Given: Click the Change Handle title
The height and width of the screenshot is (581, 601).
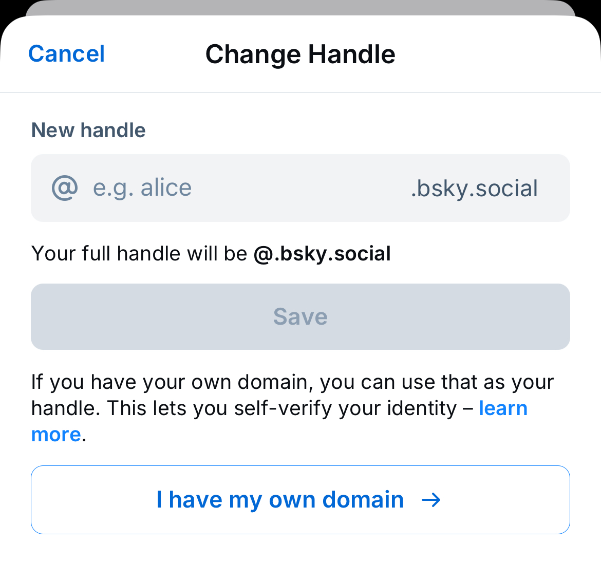Looking at the screenshot, I should 300,53.
